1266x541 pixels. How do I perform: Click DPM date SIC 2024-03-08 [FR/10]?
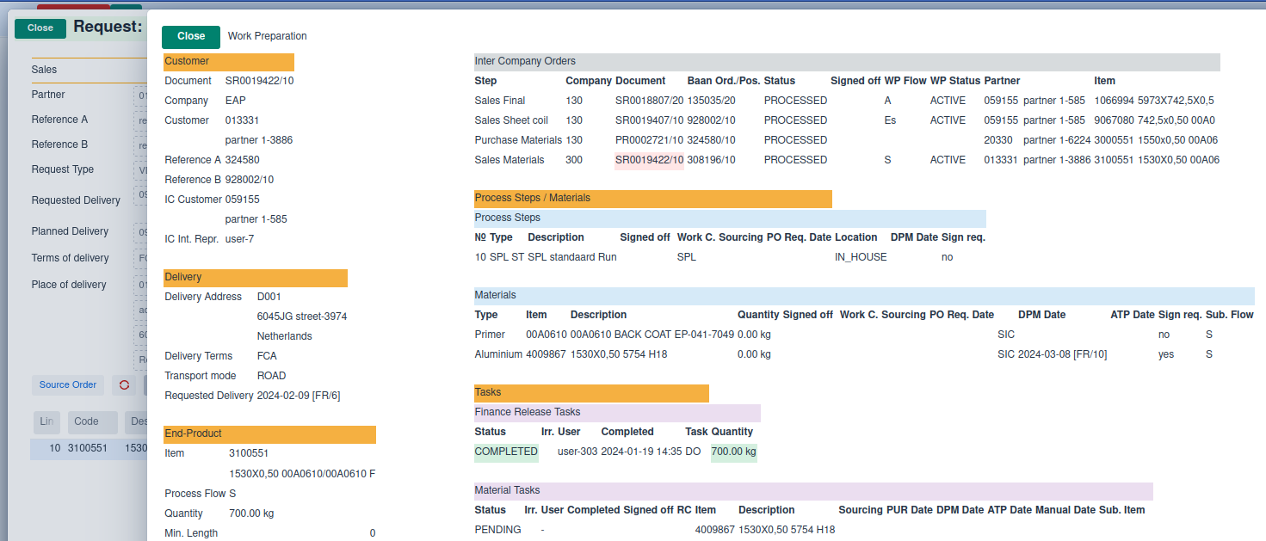pos(1052,354)
